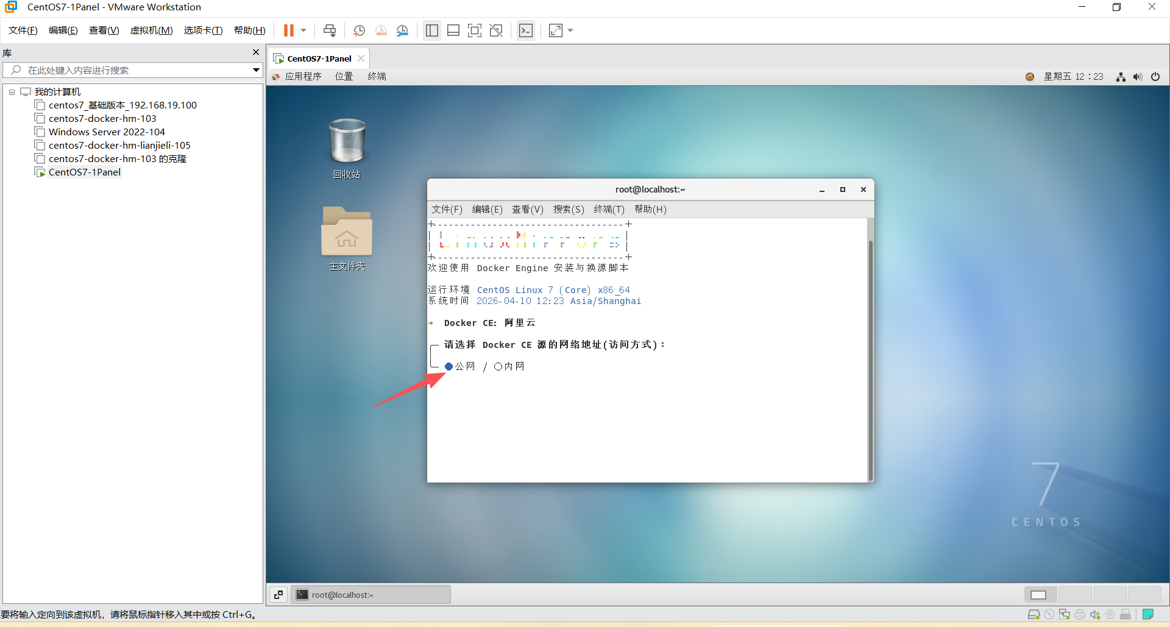
Task: Enter full screen mode icon
Action: pyautogui.click(x=475, y=30)
